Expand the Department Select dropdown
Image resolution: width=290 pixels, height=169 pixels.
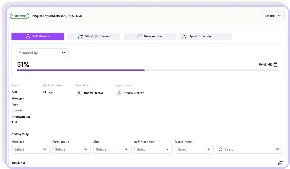[x=194, y=149]
